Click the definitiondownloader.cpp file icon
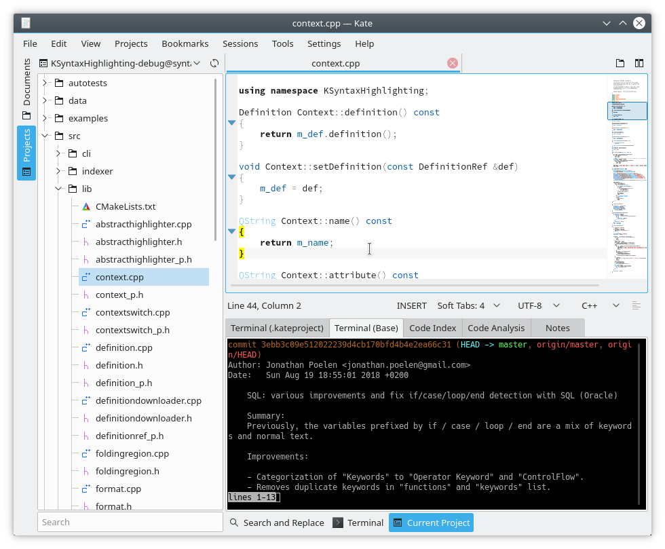Screen dimensions: 665x549 click(x=86, y=400)
